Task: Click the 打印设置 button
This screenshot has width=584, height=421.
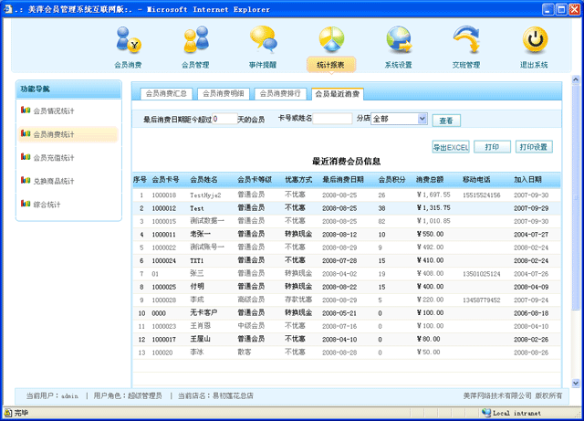Action: 534,147
